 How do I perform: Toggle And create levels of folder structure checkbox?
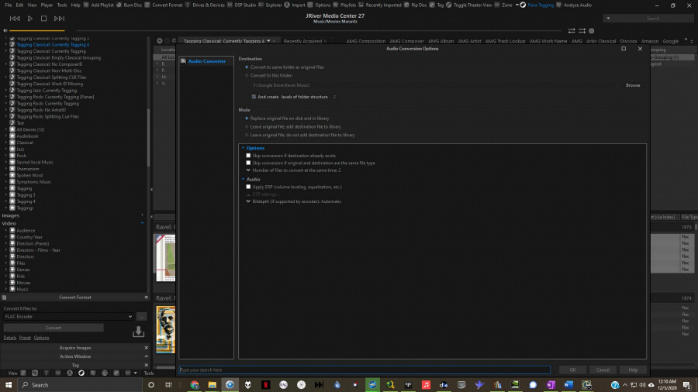tap(254, 97)
